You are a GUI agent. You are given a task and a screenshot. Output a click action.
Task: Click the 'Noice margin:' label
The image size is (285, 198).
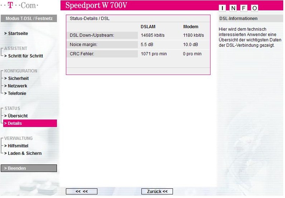tap(84, 45)
